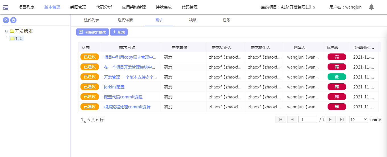Click the green 低 priority badge

[337, 77]
